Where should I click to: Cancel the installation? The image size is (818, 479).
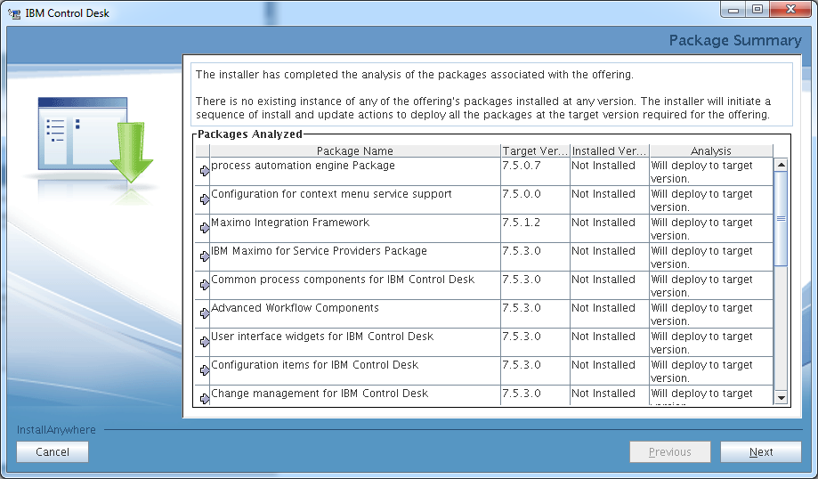(53, 452)
